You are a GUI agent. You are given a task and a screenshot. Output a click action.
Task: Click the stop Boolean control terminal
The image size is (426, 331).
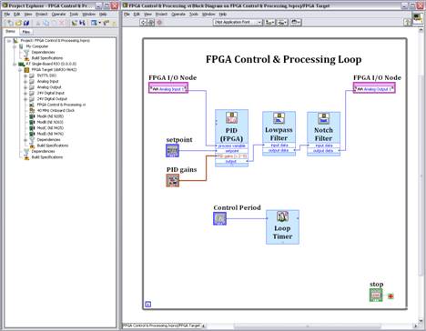click(x=376, y=296)
